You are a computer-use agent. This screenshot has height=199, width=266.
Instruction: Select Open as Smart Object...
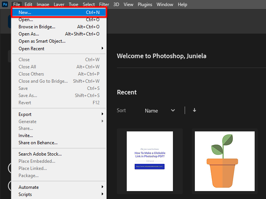click(42, 41)
